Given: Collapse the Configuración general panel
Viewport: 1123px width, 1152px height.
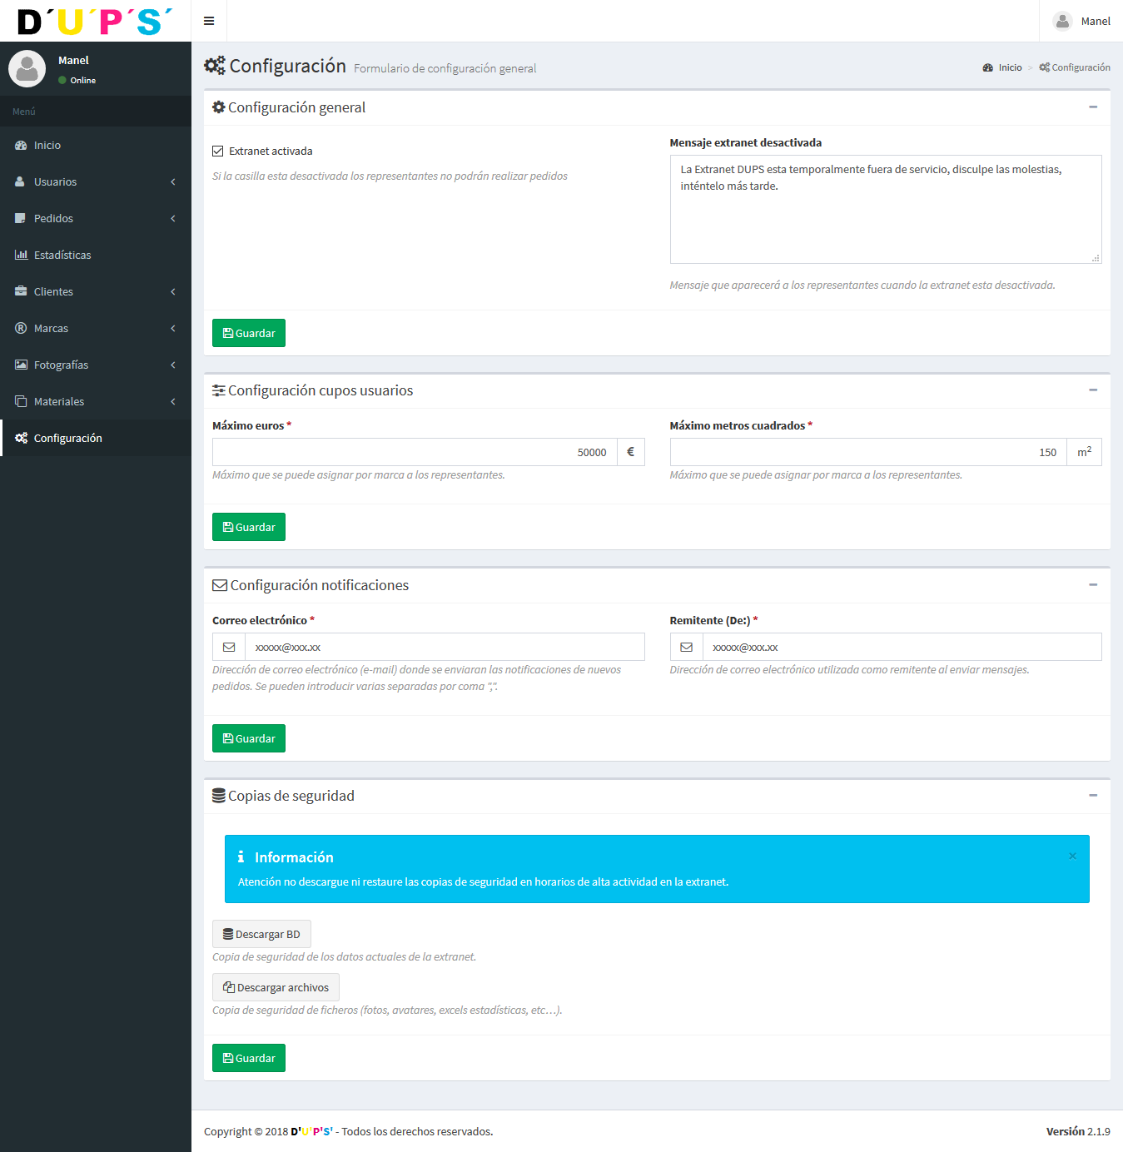Looking at the screenshot, I should pos(1093,107).
